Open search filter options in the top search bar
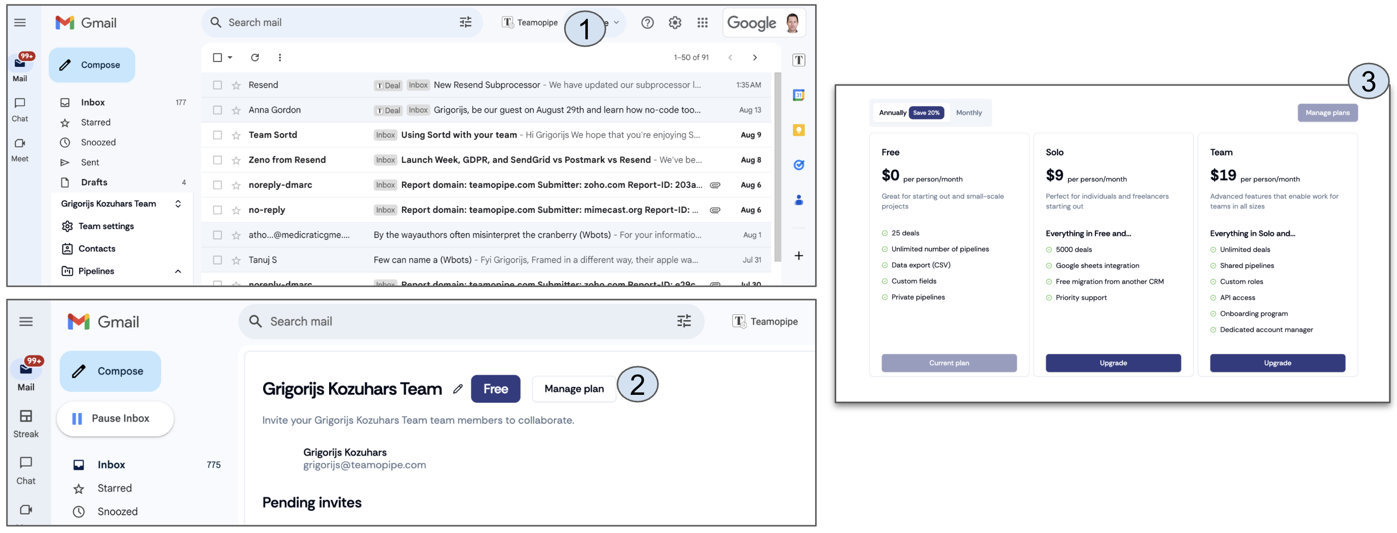The height and width of the screenshot is (533, 1397). pyautogui.click(x=465, y=22)
